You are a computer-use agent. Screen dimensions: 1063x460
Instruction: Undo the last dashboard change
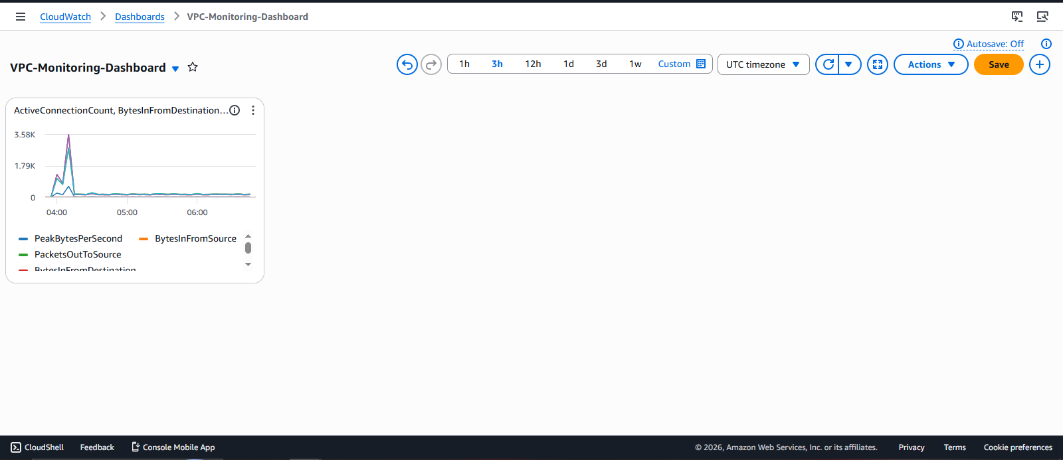pyautogui.click(x=407, y=64)
